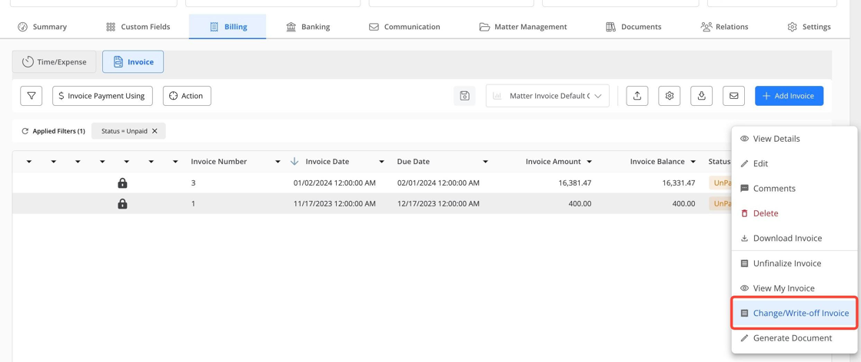
Task: Click the save view floppy disk icon
Action: (464, 96)
